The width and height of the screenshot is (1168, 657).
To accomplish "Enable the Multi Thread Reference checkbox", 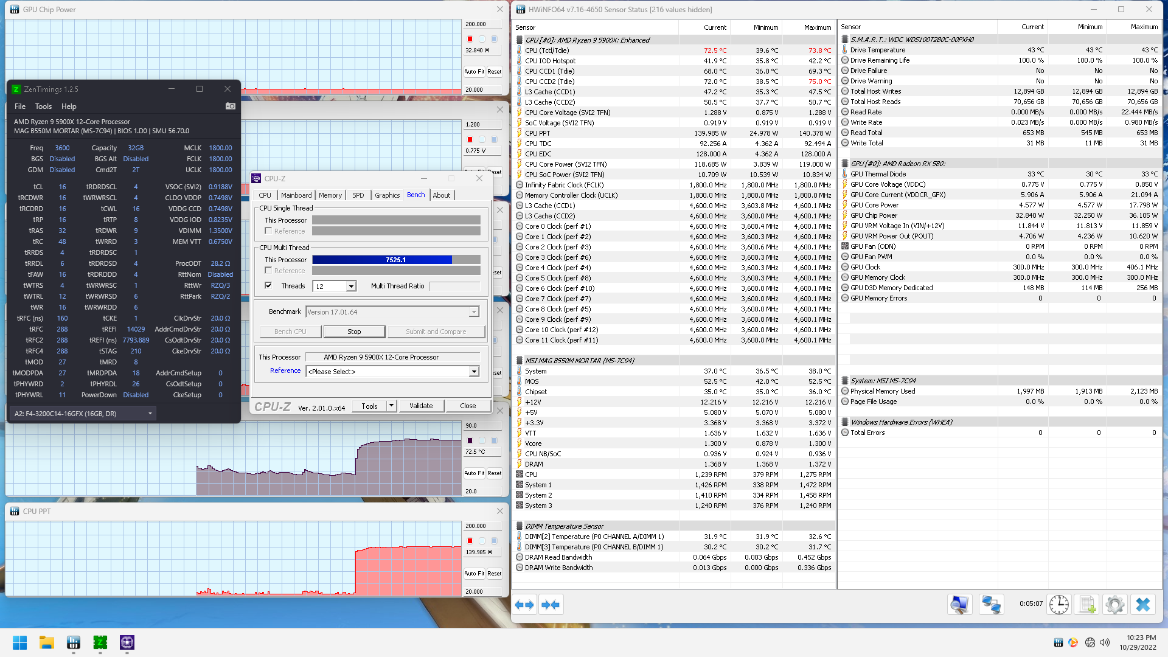I will coord(268,271).
